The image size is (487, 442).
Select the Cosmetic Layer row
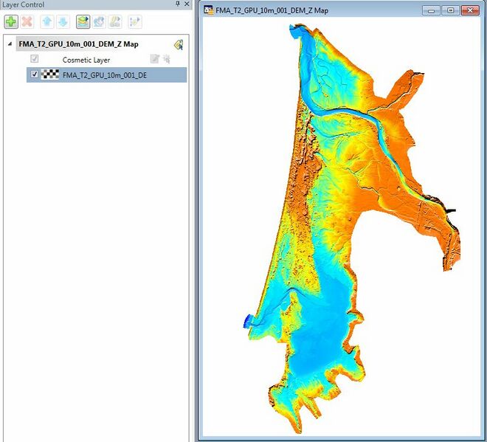click(88, 59)
